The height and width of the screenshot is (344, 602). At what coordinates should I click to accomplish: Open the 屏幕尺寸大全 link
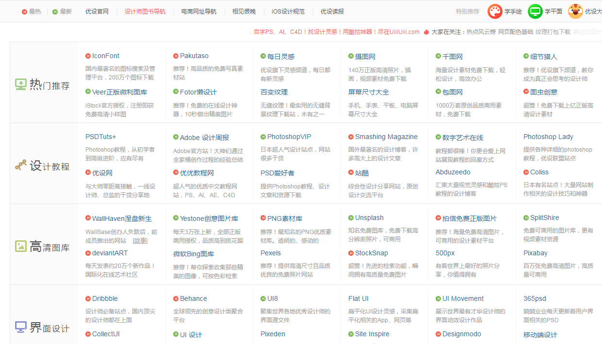click(369, 92)
